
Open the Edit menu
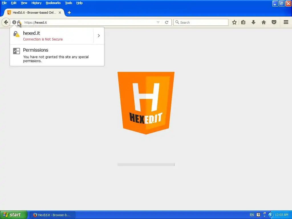coord(14,3)
